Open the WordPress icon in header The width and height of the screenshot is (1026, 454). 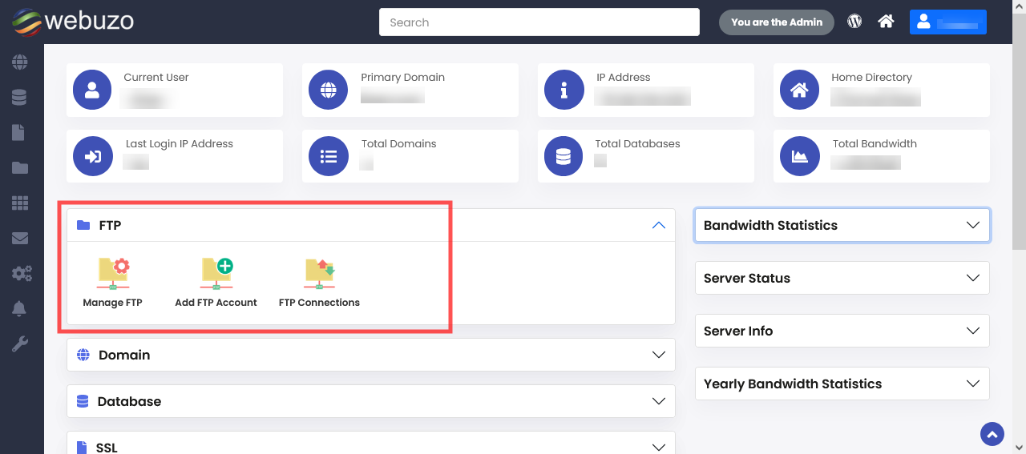[854, 22]
